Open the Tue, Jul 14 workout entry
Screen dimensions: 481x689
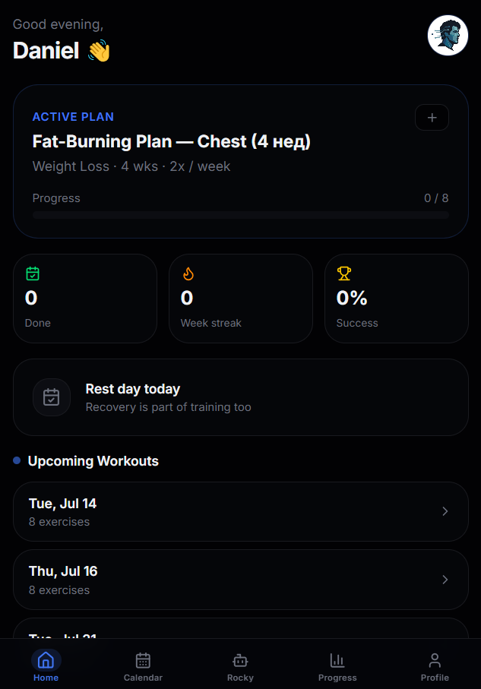(x=240, y=511)
